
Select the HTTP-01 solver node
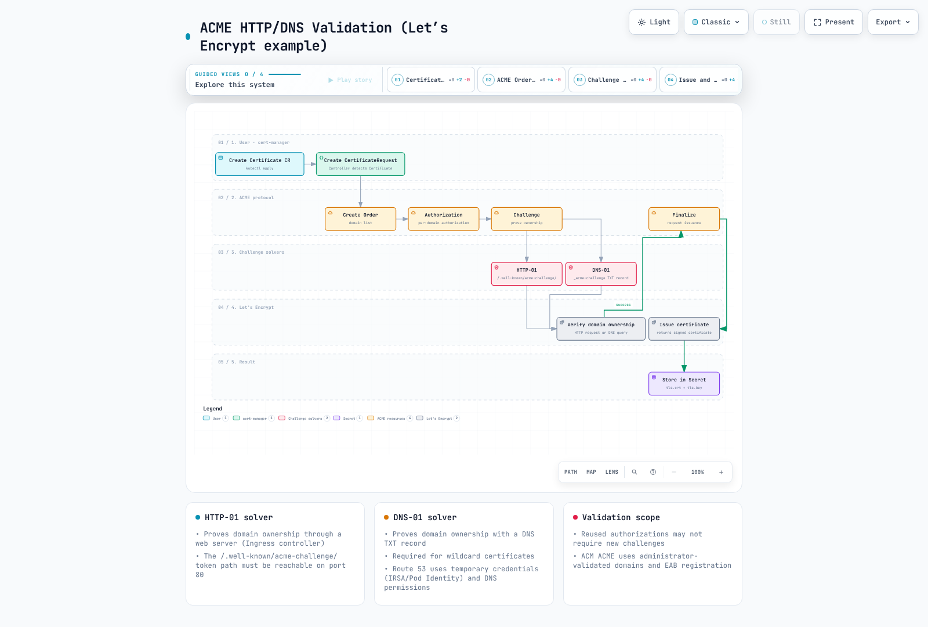click(527, 274)
